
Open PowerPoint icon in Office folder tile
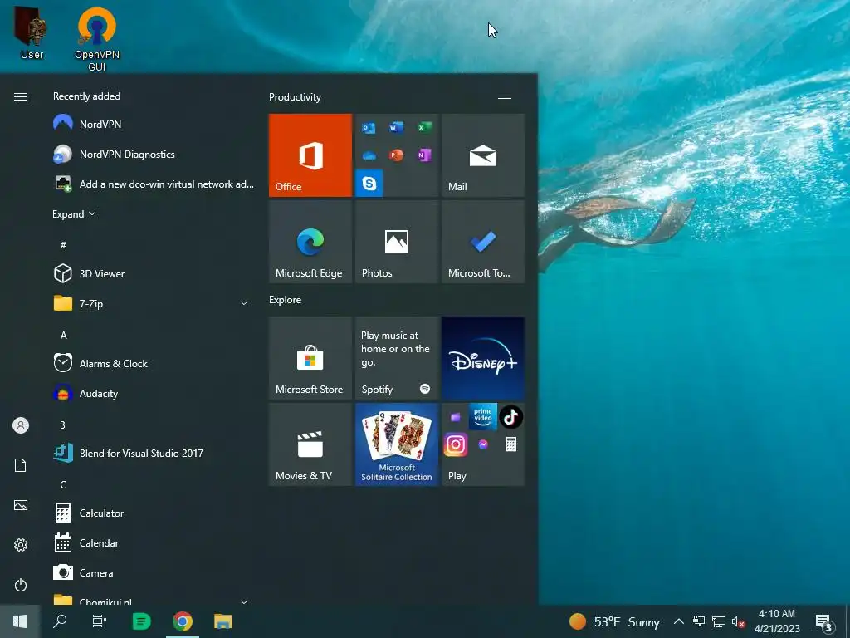pyautogui.click(x=396, y=155)
